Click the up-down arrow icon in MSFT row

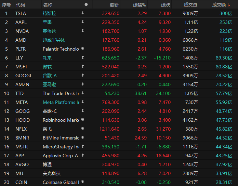[82, 66]
